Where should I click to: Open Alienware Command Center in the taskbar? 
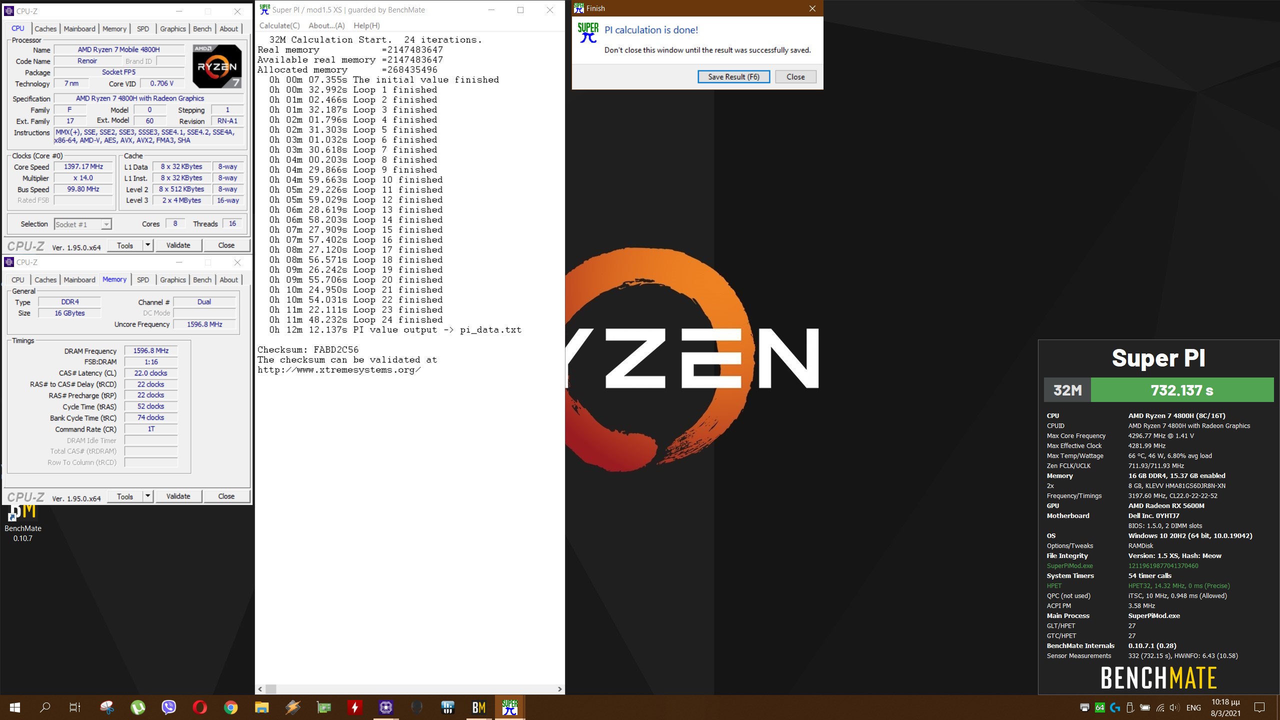416,707
